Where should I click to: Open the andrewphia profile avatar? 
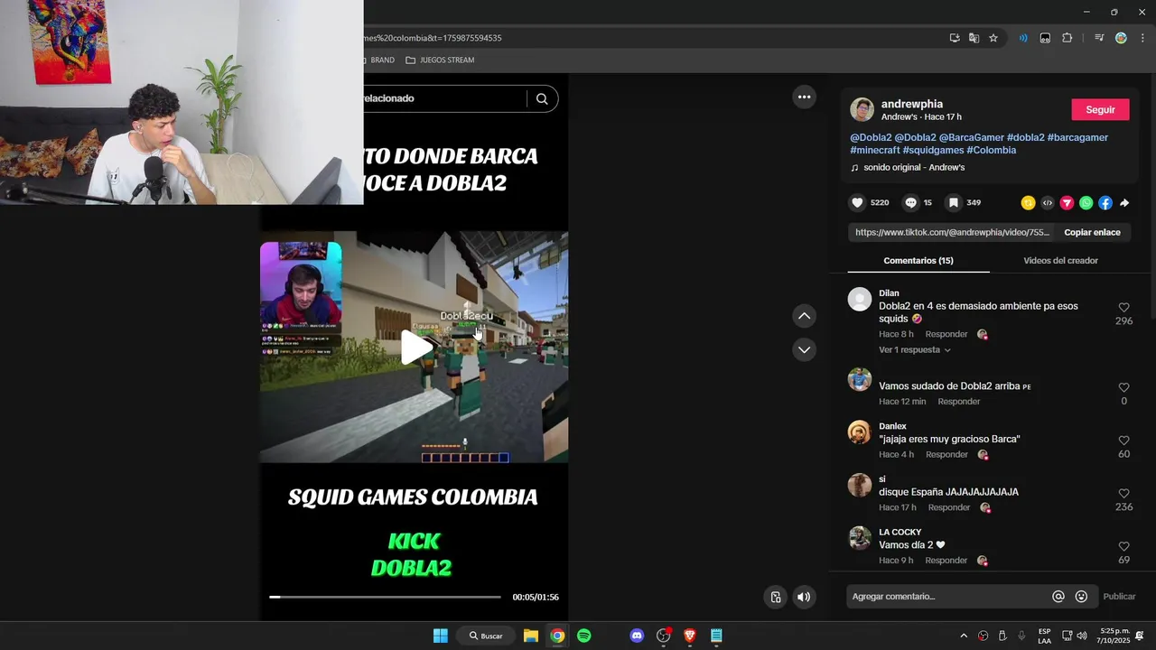[862, 109]
